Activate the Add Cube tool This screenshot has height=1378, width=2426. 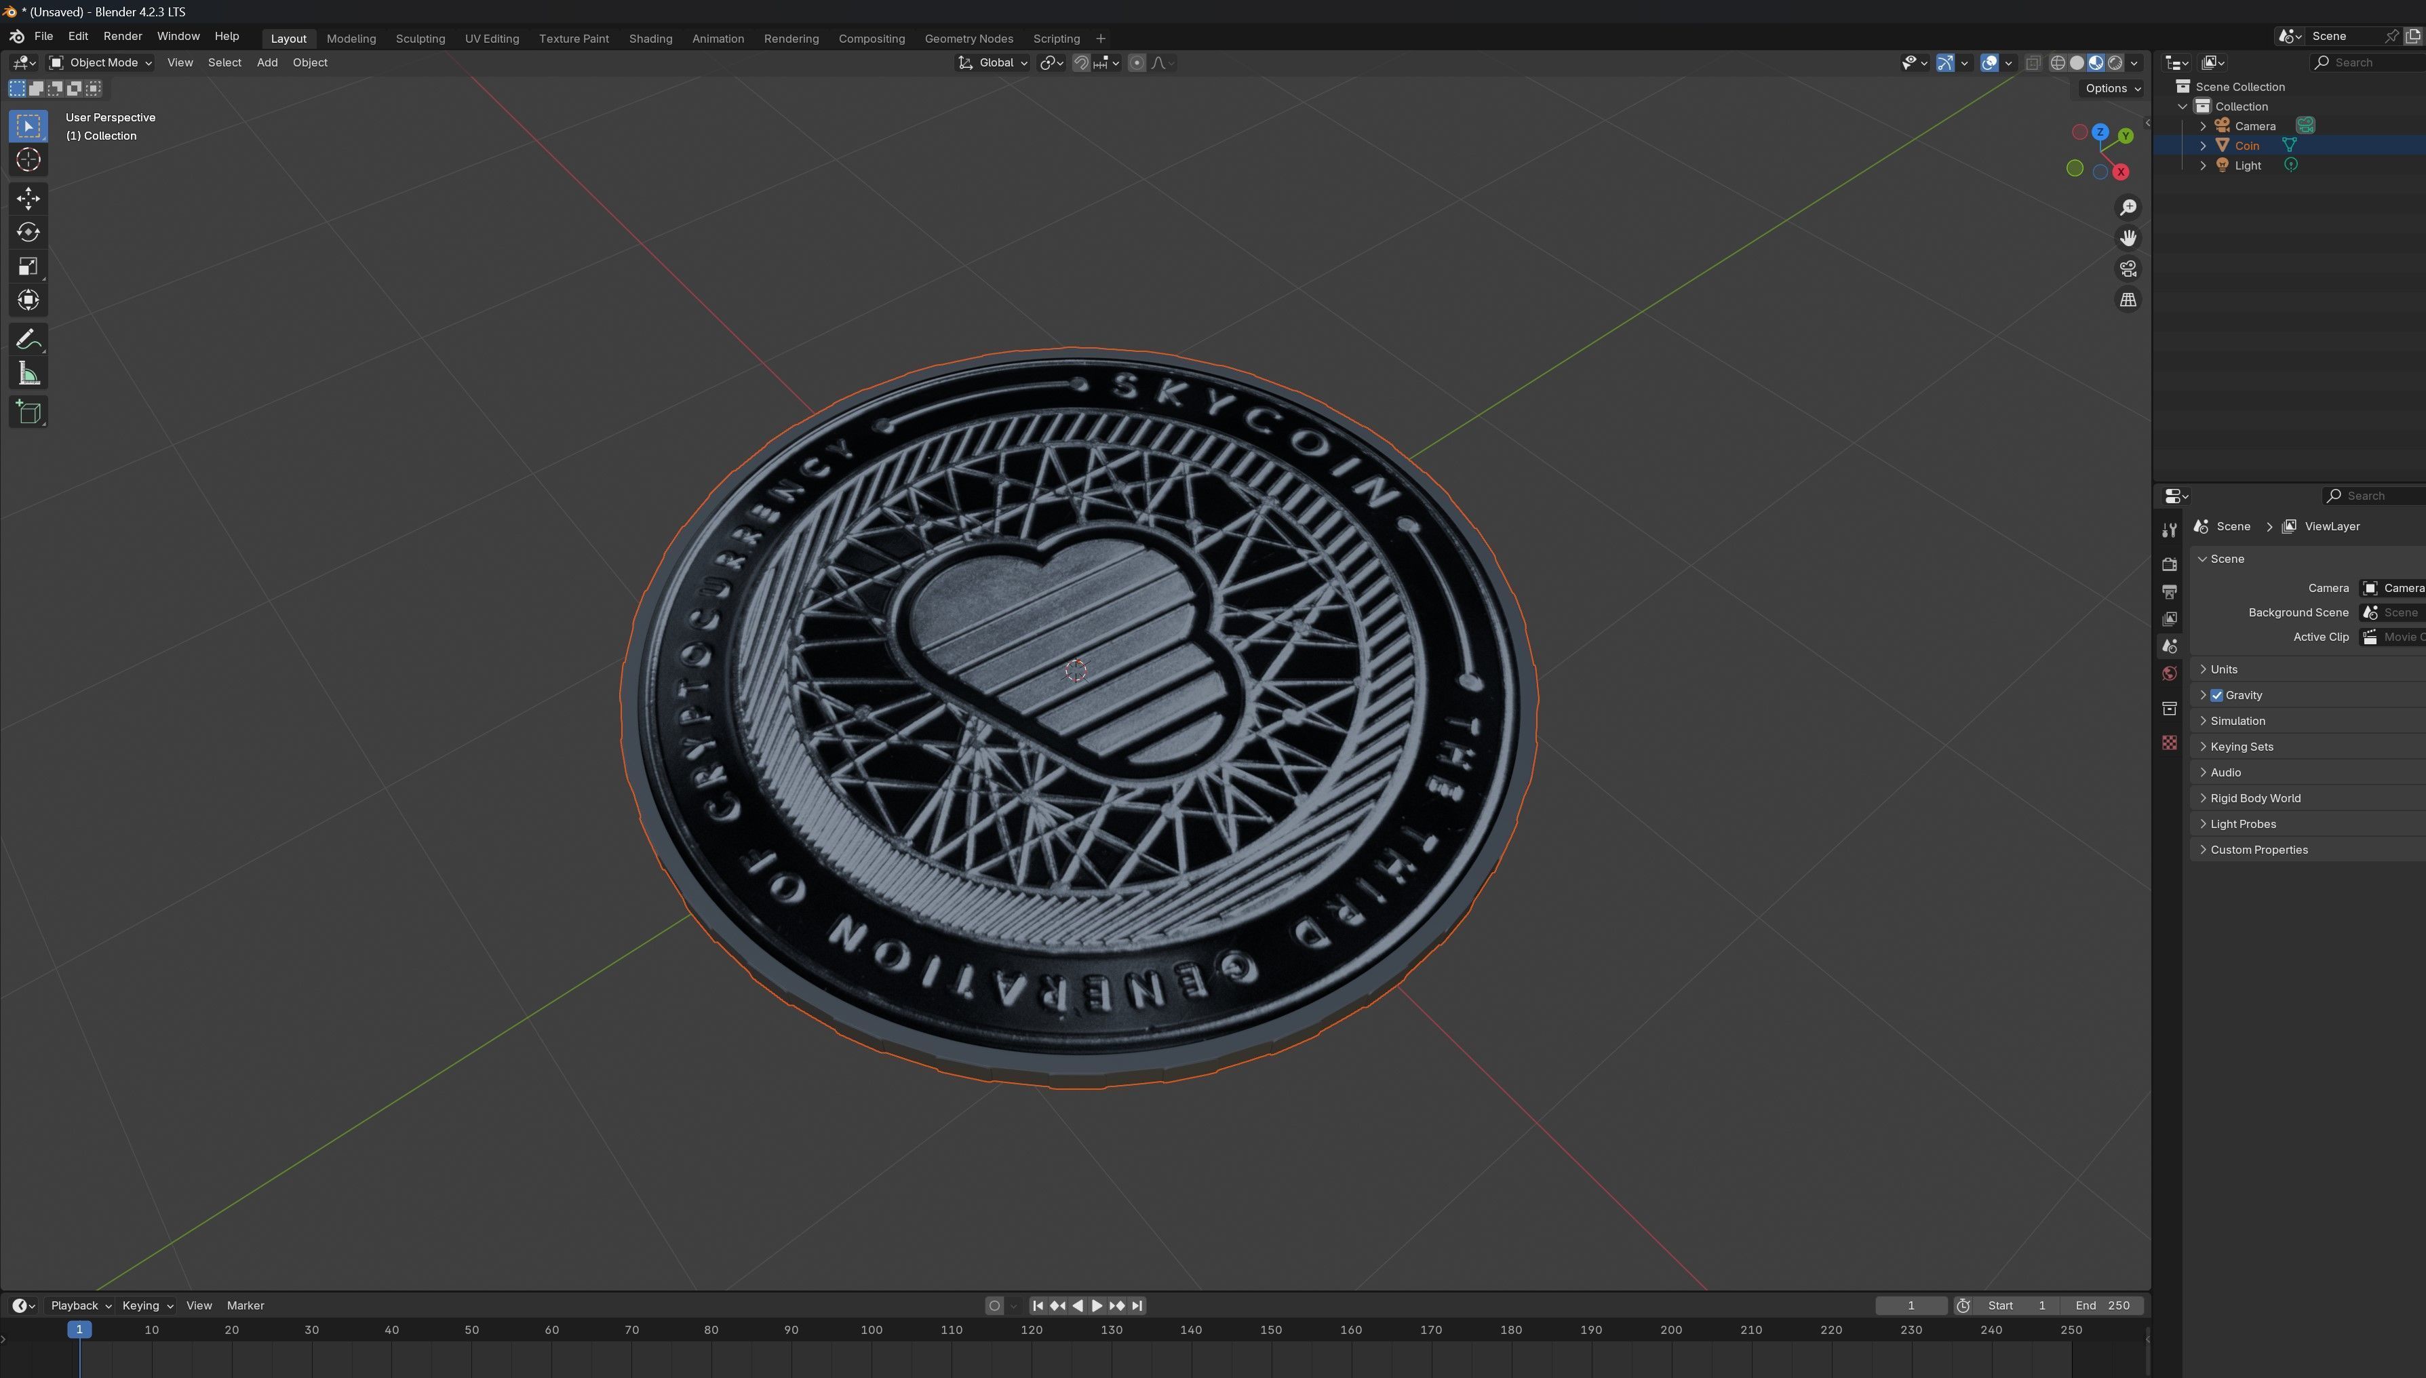pyautogui.click(x=28, y=412)
